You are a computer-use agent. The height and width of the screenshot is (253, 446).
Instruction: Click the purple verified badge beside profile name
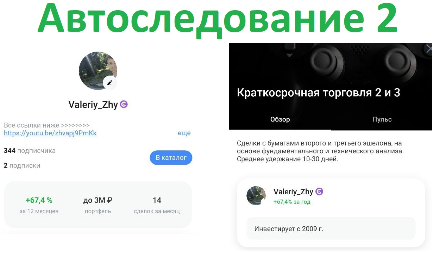pyautogui.click(x=124, y=104)
